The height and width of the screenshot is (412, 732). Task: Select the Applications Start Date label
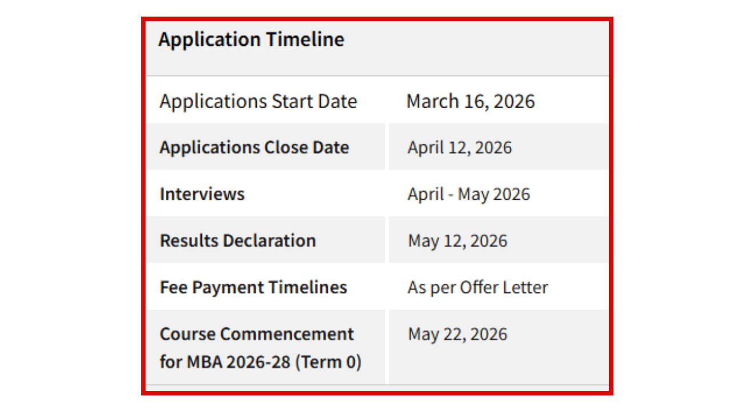pyautogui.click(x=258, y=101)
